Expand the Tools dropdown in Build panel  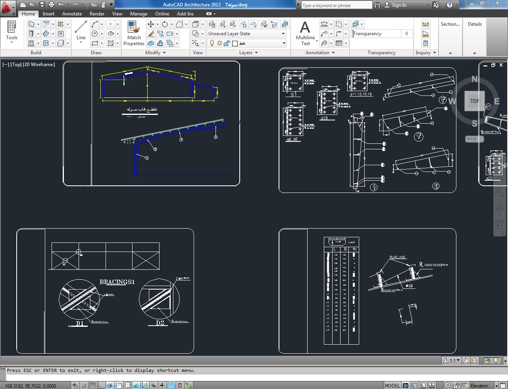point(12,42)
